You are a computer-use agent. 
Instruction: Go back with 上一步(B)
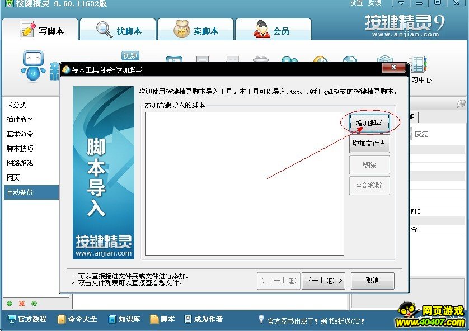[x=279, y=281]
